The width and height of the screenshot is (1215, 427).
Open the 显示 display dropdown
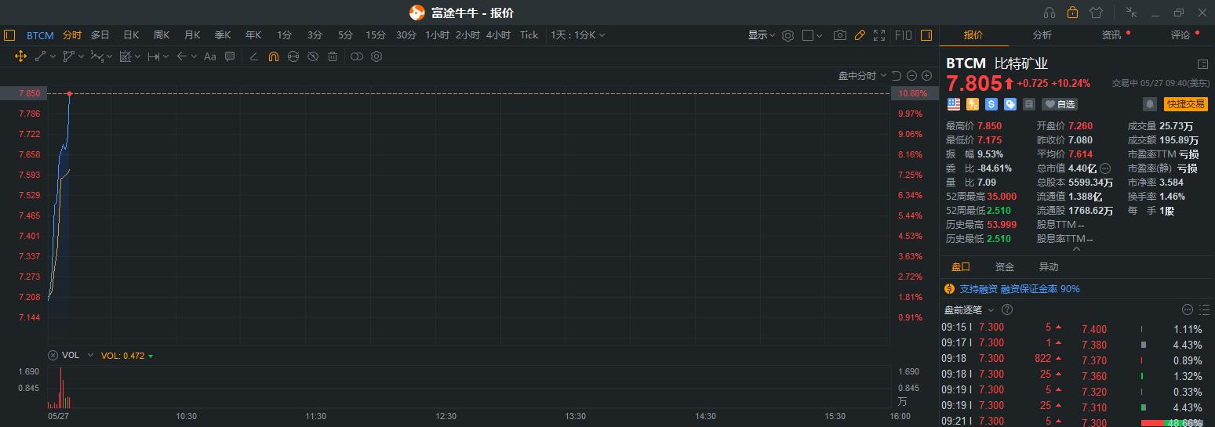(x=761, y=35)
